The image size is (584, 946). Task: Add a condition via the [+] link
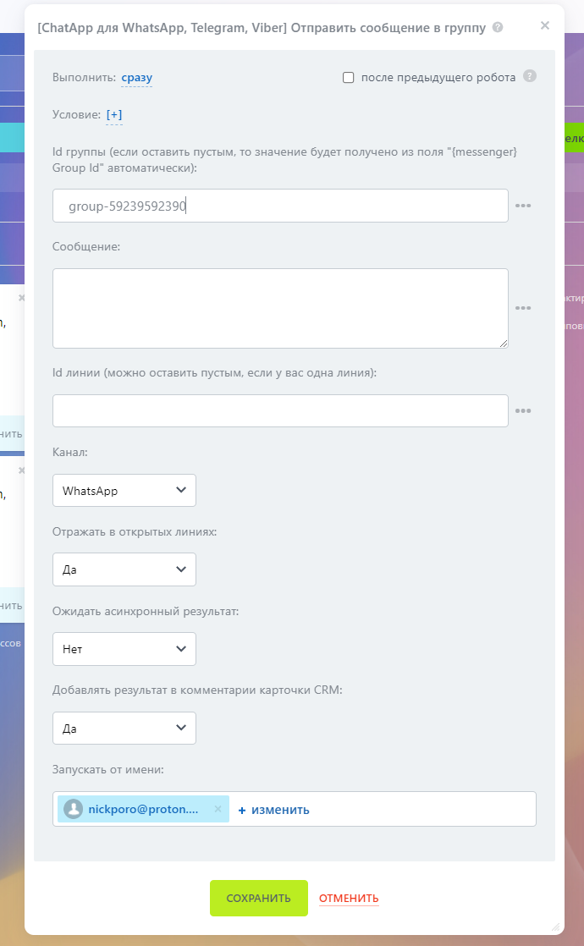(x=114, y=115)
